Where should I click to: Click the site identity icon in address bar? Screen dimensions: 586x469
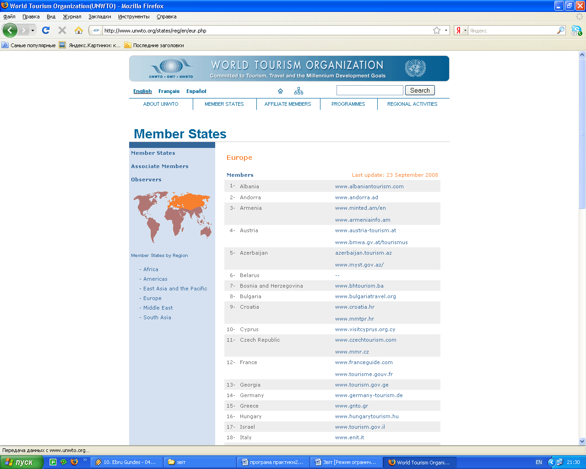(96, 31)
